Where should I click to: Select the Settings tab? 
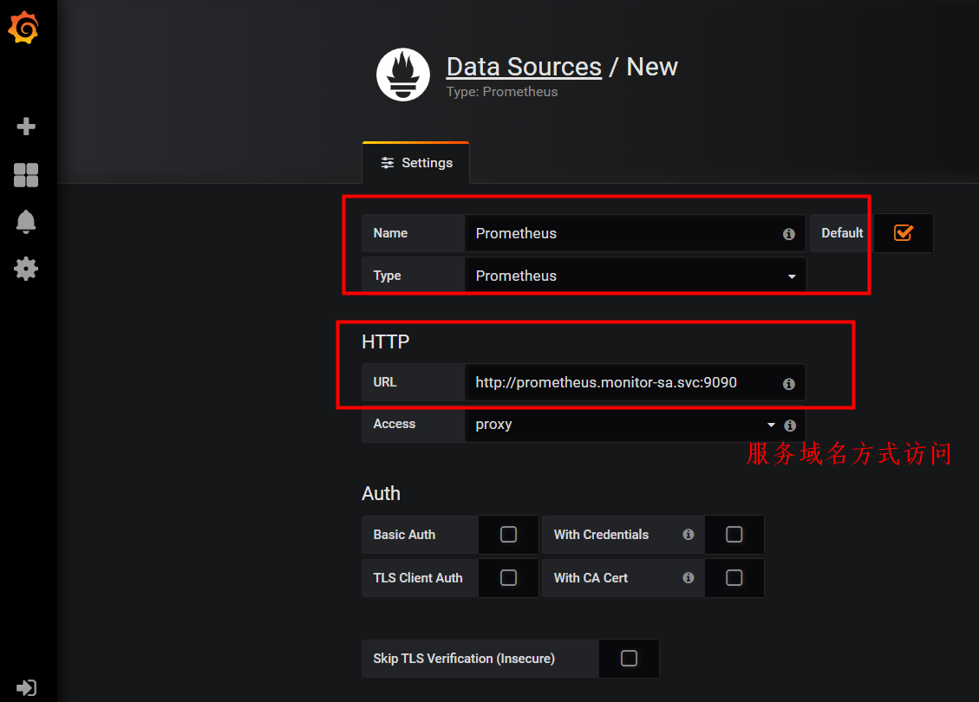416,163
